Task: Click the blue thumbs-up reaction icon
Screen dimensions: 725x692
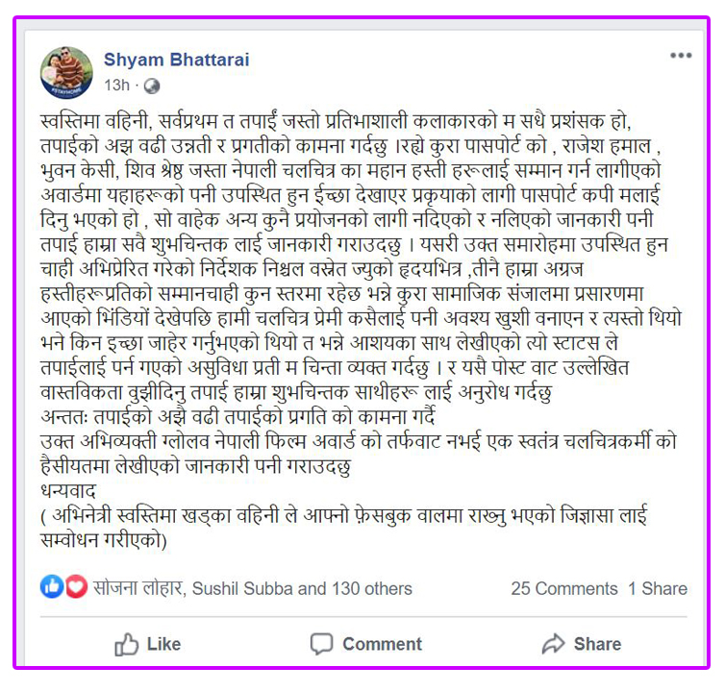Action: pos(52,587)
